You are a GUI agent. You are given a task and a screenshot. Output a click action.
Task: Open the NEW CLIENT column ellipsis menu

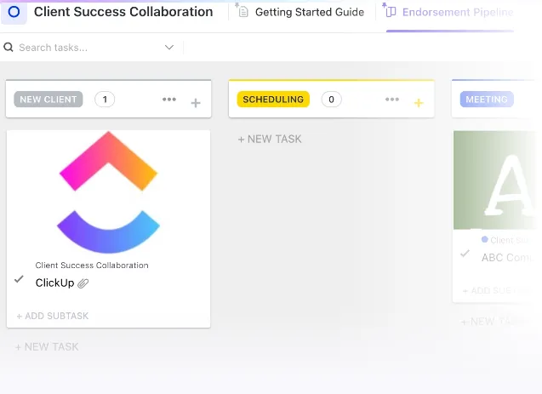[169, 100]
